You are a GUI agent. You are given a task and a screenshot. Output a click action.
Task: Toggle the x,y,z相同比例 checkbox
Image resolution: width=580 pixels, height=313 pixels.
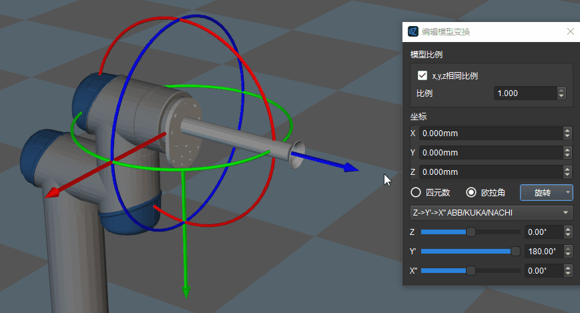(422, 75)
